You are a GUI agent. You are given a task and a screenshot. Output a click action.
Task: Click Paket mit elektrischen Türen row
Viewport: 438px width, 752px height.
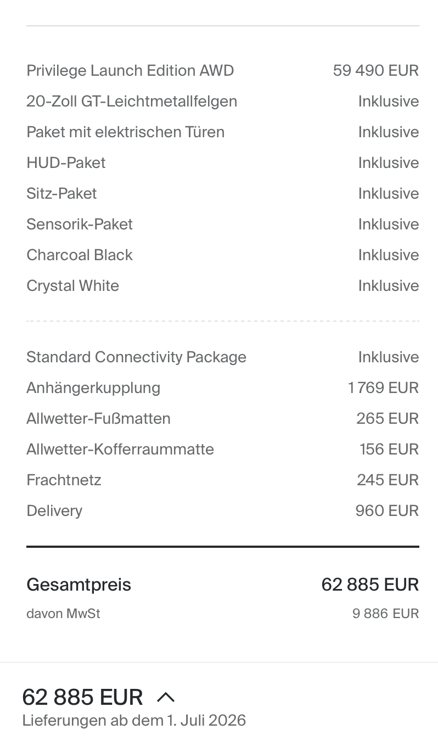pos(125,132)
